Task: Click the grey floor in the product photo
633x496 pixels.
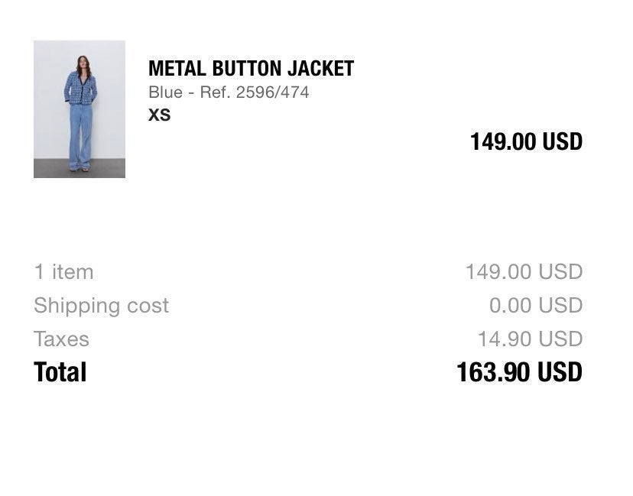Action: pyautogui.click(x=80, y=168)
